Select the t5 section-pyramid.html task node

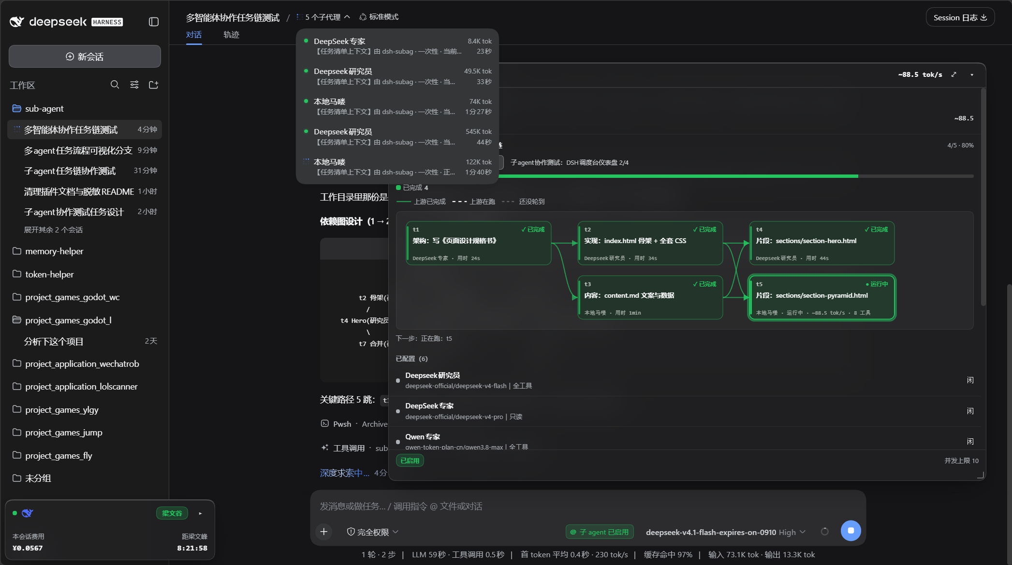tap(822, 298)
